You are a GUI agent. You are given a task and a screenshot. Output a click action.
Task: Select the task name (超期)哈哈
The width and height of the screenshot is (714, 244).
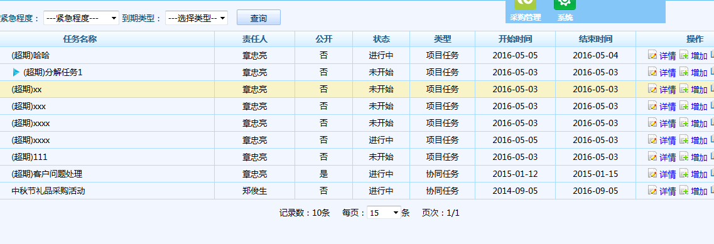coord(31,56)
